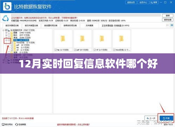The image size is (175, 127).
Task: Uncheck the hlp tree row checkbox
Action: pyautogui.click(x=12, y=47)
